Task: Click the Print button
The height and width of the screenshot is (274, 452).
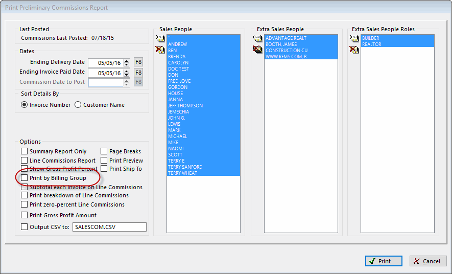Action: (384, 261)
